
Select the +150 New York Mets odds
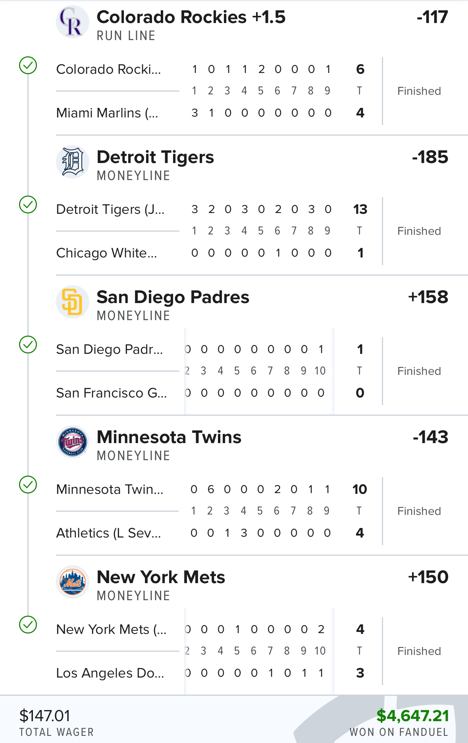click(428, 577)
